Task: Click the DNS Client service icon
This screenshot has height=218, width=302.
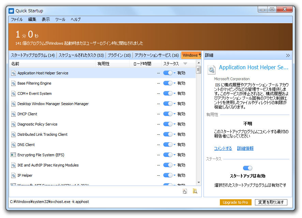Action: [13, 145]
